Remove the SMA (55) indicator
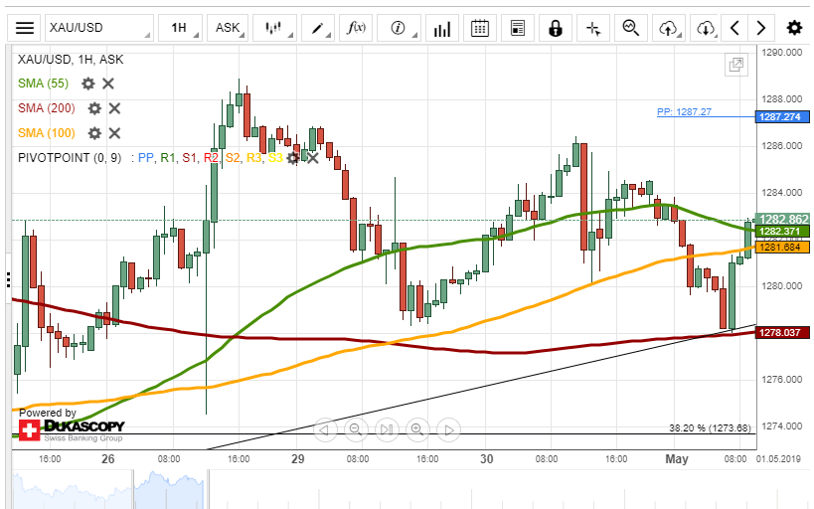This screenshot has height=509, width=814. point(108,84)
